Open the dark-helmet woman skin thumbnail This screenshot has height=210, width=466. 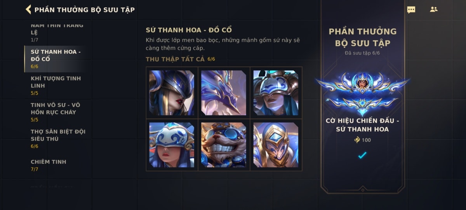coord(172,93)
